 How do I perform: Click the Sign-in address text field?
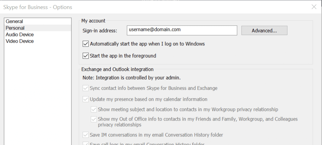point(182,30)
